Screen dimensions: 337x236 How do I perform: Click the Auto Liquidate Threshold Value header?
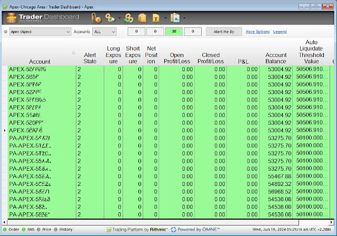point(311,52)
